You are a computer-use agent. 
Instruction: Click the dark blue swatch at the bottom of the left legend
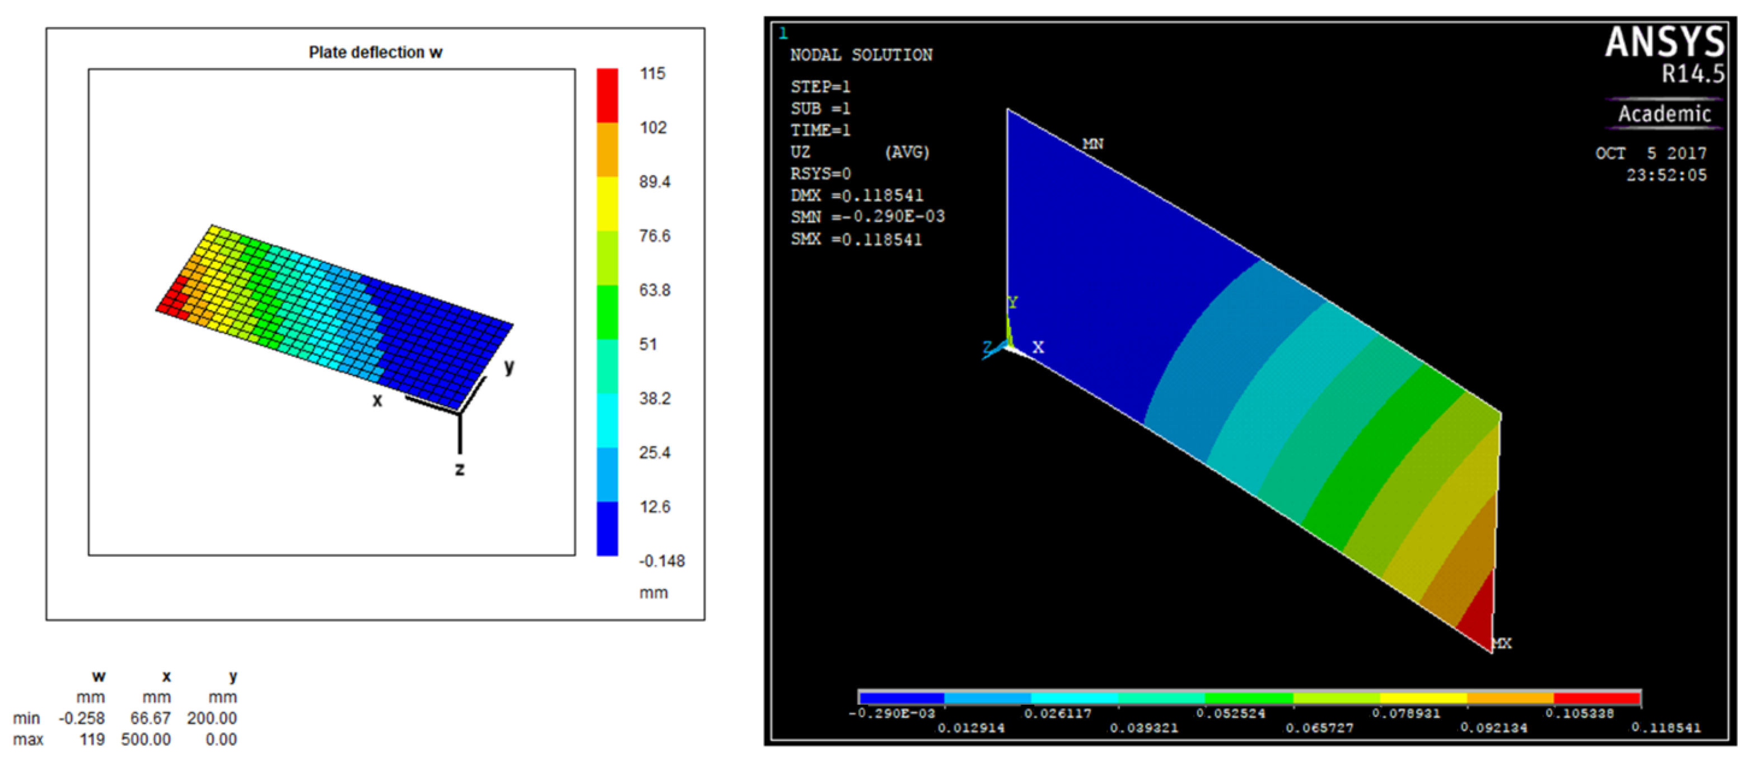pyautogui.click(x=606, y=528)
